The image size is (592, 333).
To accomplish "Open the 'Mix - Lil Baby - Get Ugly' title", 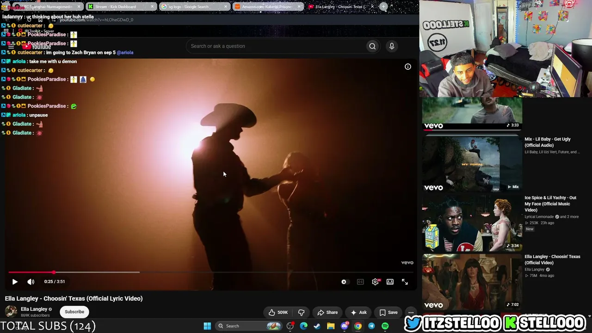I will tap(548, 142).
